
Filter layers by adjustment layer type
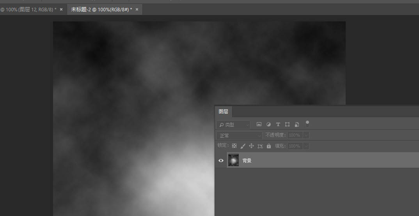(268, 125)
